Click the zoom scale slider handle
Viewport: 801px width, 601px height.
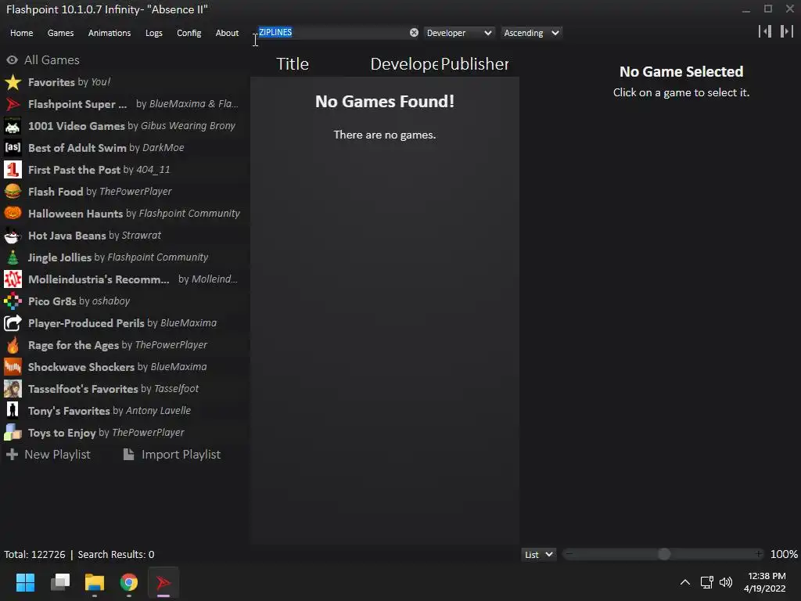pos(664,555)
